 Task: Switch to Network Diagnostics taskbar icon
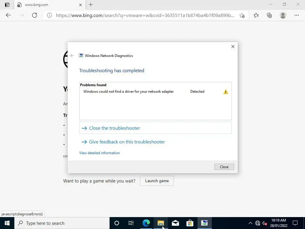coord(204,223)
